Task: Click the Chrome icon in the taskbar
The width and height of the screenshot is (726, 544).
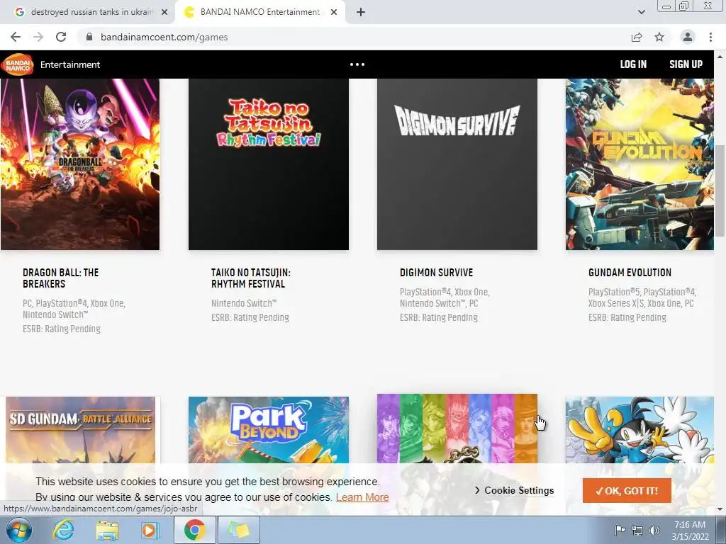Action: tap(194, 530)
